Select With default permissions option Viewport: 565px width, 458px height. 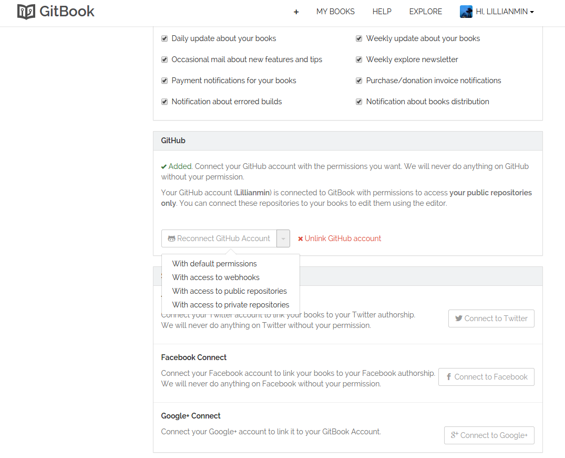tap(214, 264)
